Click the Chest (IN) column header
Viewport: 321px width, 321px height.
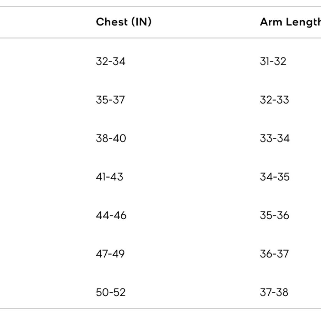(x=124, y=22)
